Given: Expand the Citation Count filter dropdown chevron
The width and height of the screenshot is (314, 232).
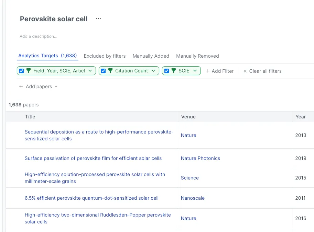Looking at the screenshot, I should coord(153,71).
